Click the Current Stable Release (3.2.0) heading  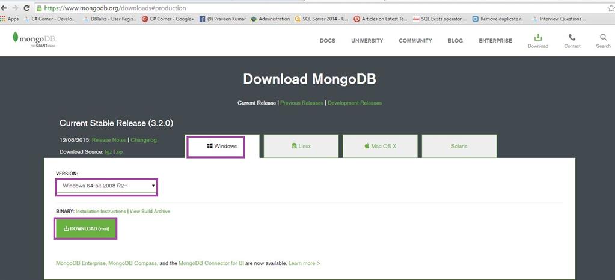tap(116, 123)
